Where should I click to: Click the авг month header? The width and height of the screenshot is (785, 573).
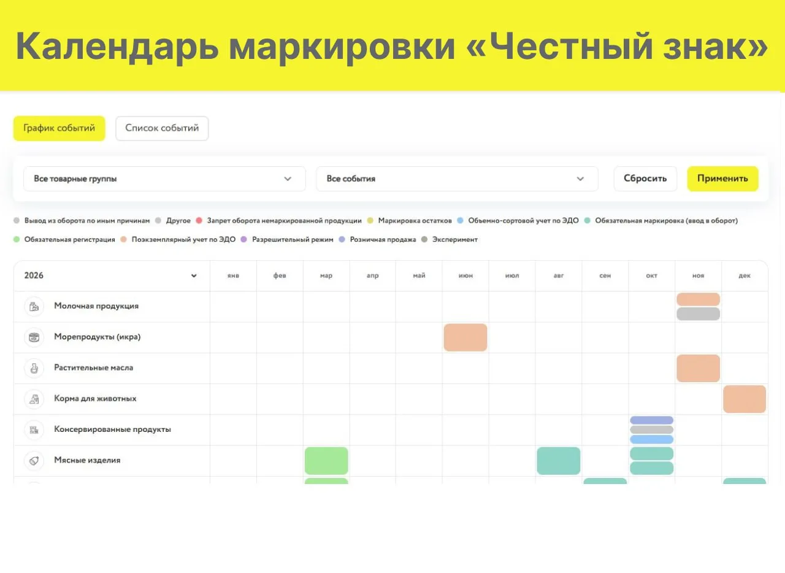(x=559, y=275)
